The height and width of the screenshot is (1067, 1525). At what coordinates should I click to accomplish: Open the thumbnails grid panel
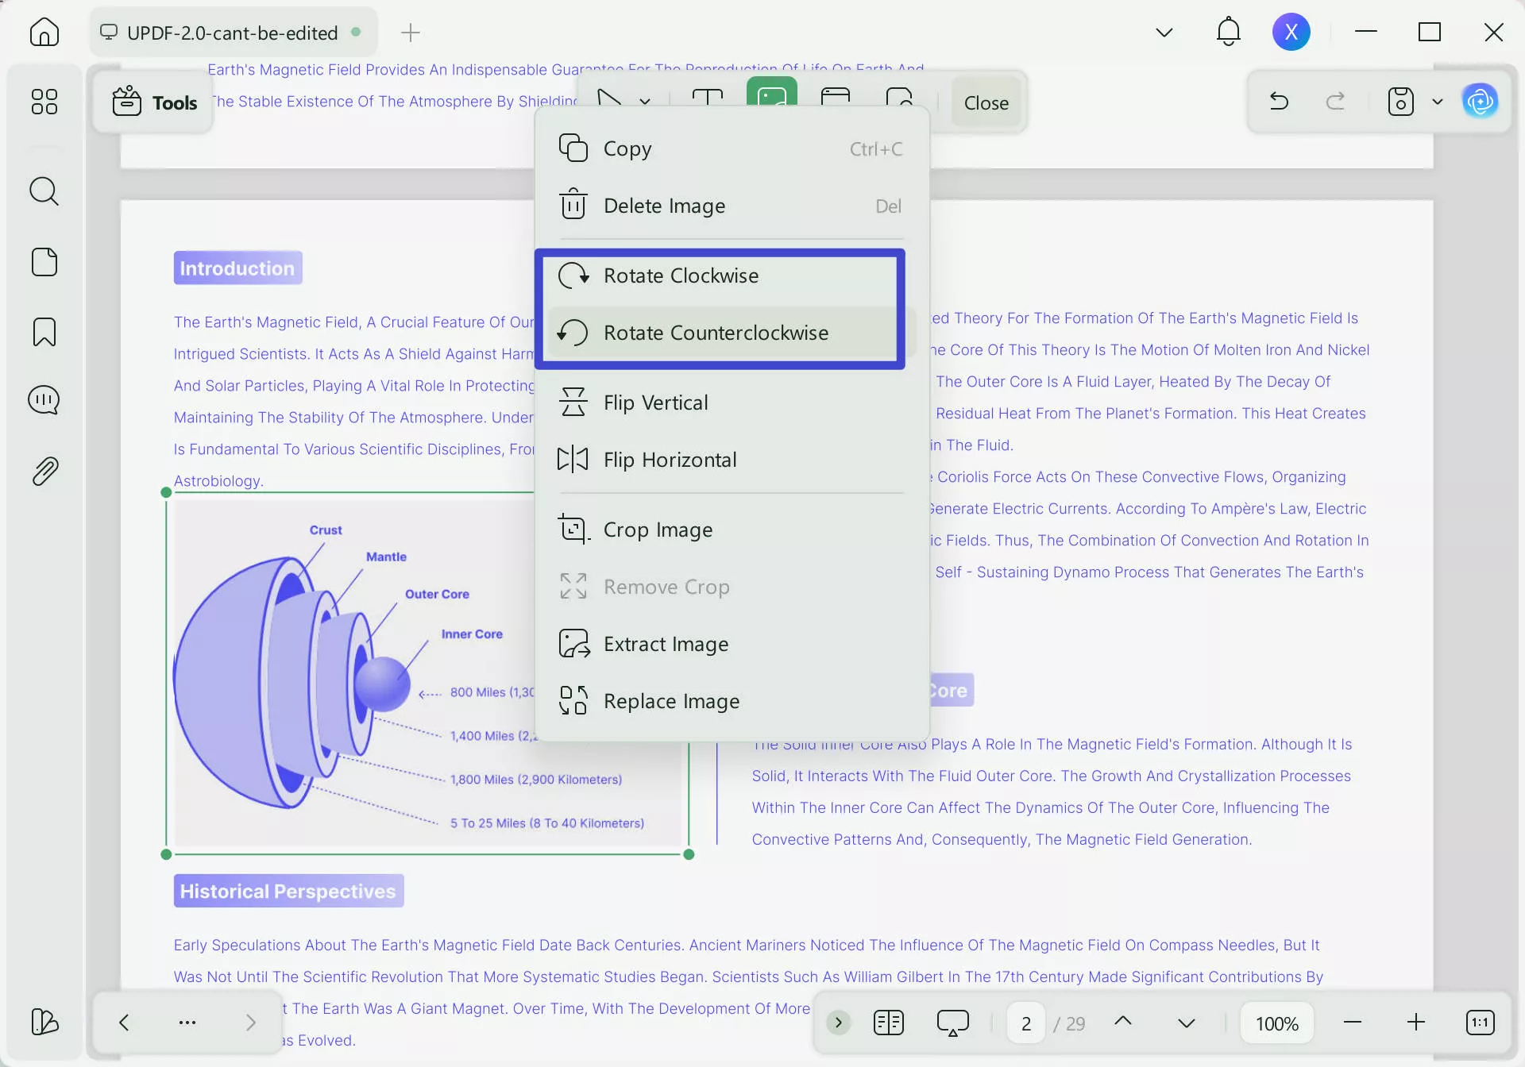point(44,102)
